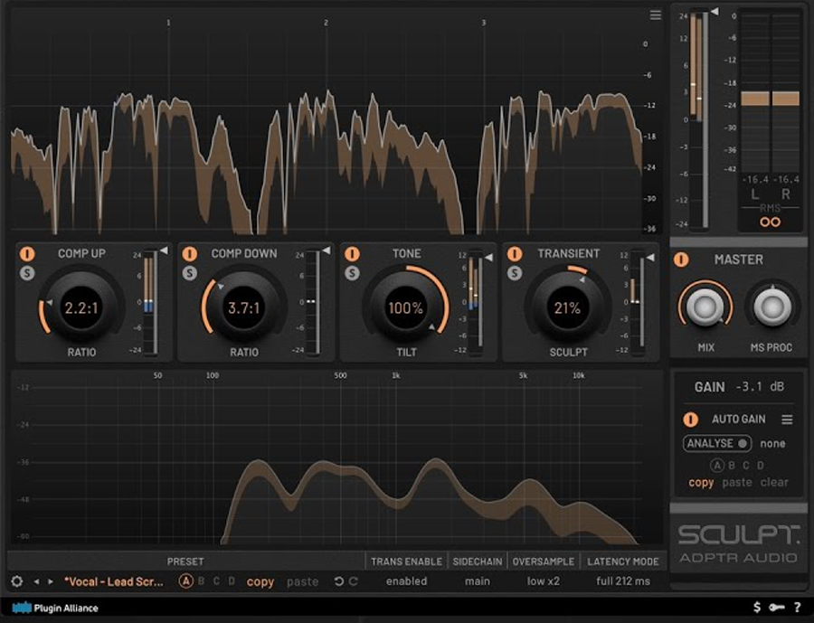Click COMP UP meter threshold arrow
This screenshot has width=814, height=623.
coord(164,250)
